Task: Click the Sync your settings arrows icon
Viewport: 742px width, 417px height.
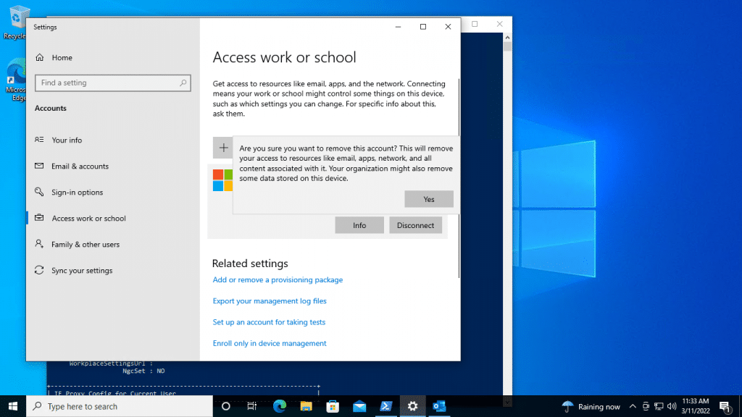Action: [x=39, y=270]
